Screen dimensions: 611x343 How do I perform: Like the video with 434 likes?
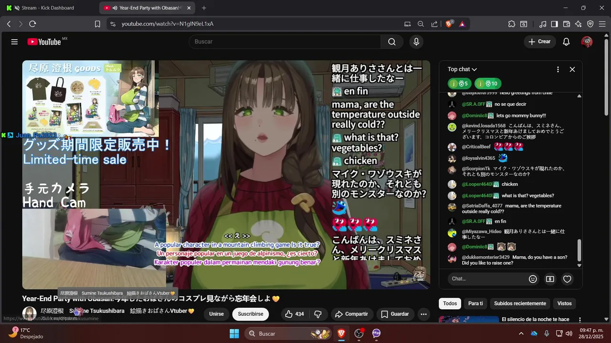295,314
